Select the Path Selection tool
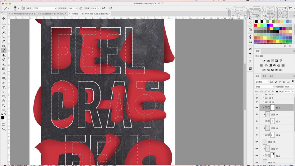 point(4,92)
